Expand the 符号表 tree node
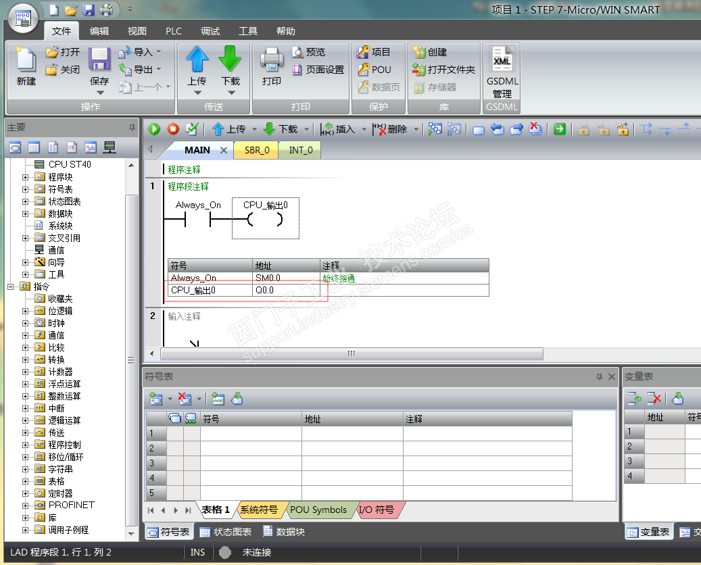The width and height of the screenshot is (701, 565). [26, 189]
